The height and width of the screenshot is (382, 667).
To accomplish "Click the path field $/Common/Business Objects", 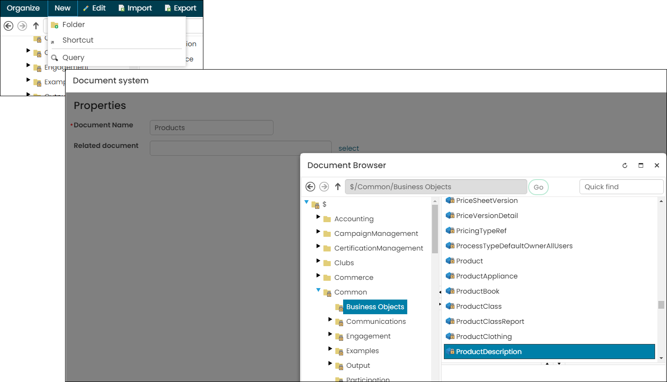I will tap(436, 187).
